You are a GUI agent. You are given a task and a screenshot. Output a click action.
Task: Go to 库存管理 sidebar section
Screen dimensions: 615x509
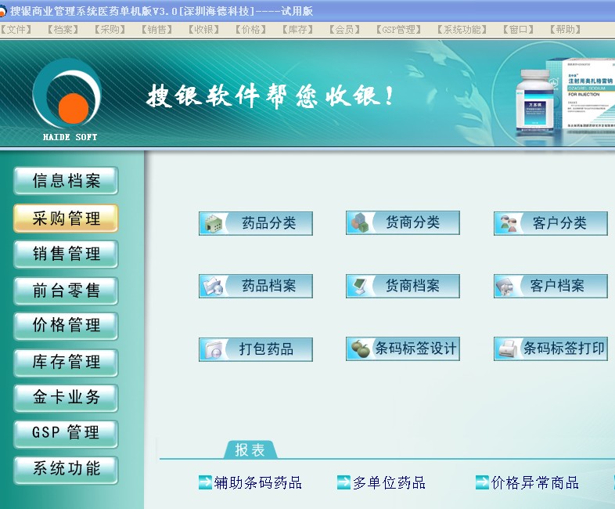click(67, 362)
